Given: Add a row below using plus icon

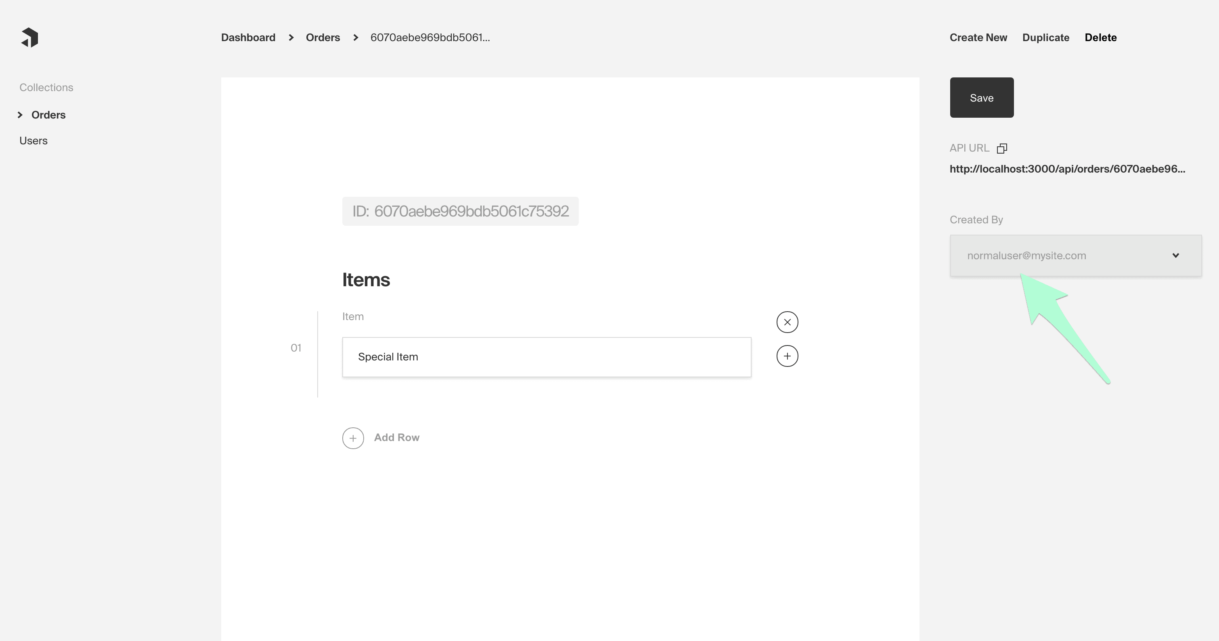Looking at the screenshot, I should click(787, 356).
